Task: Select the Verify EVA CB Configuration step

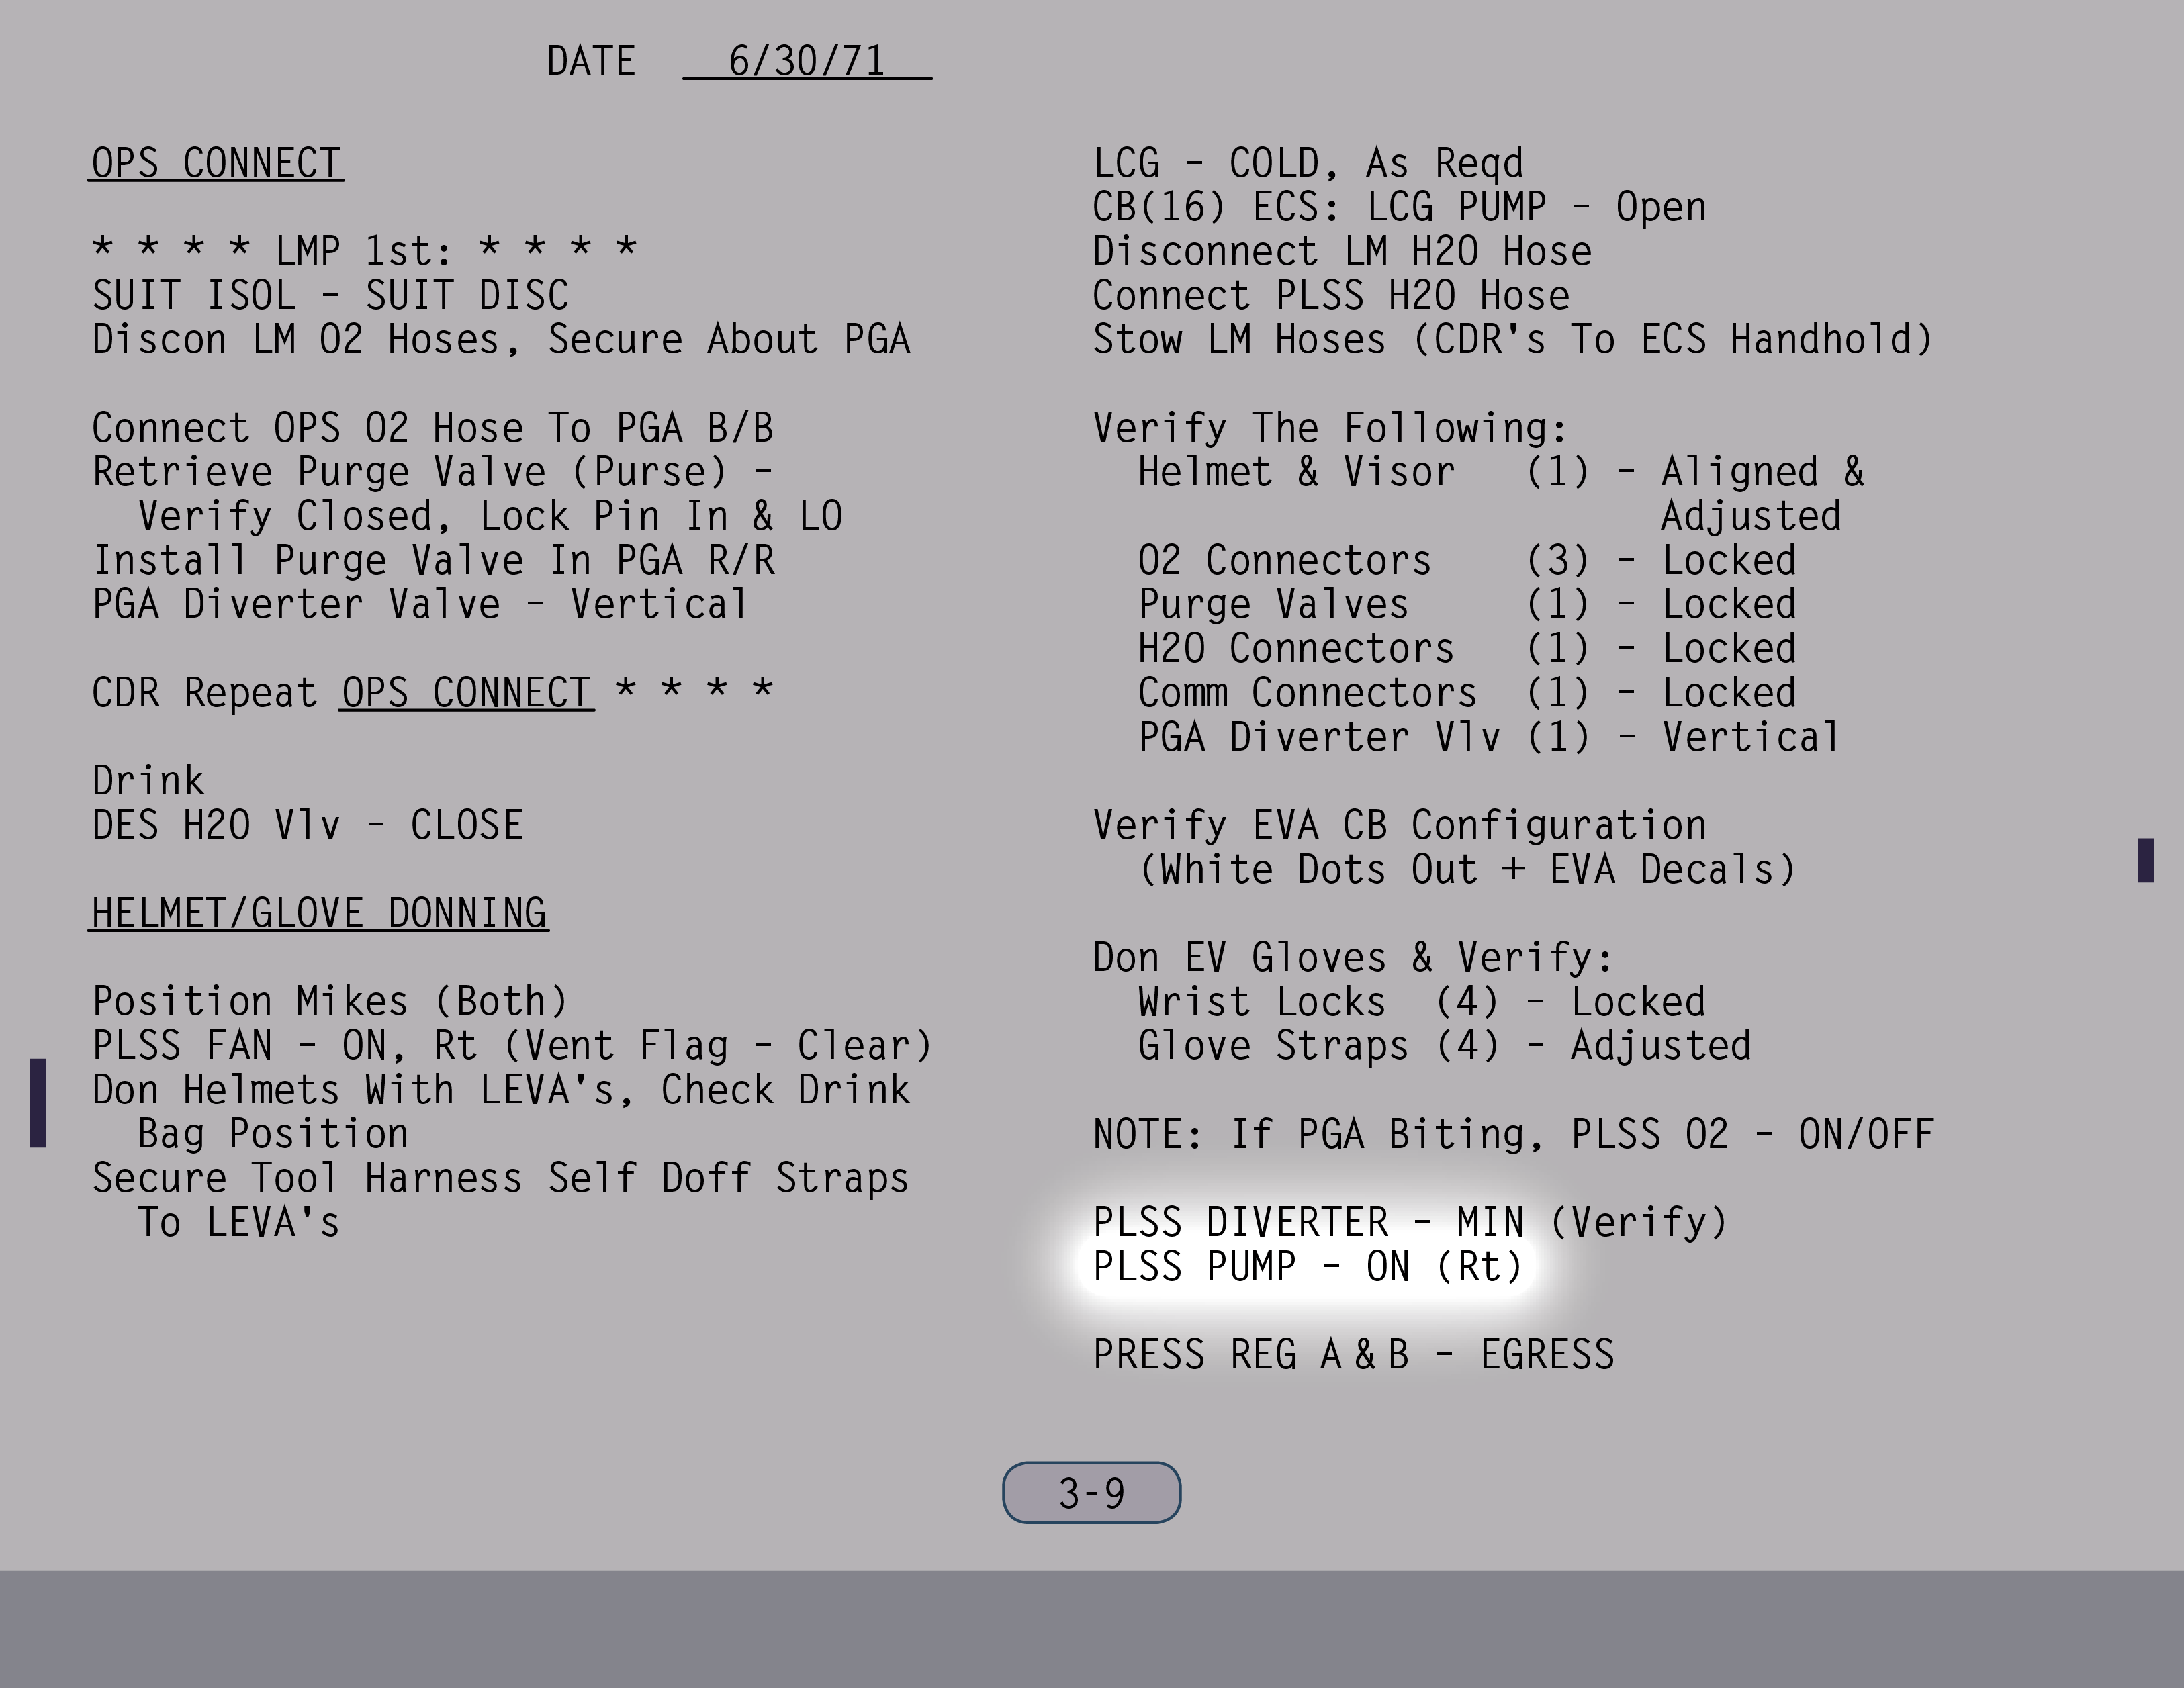Action: tap(1398, 826)
